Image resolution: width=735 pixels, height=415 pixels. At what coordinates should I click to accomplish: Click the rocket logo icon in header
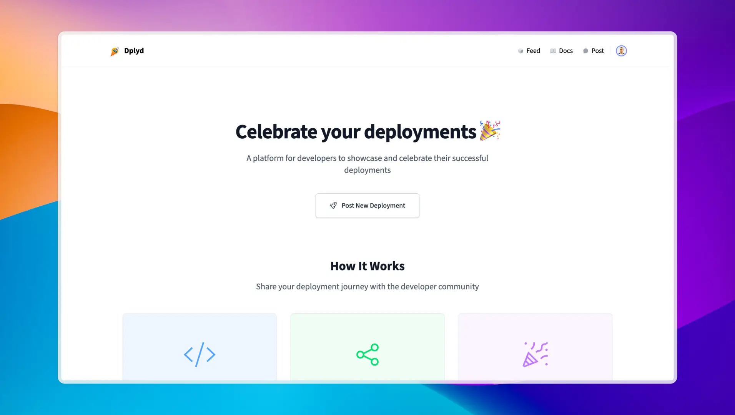click(115, 51)
